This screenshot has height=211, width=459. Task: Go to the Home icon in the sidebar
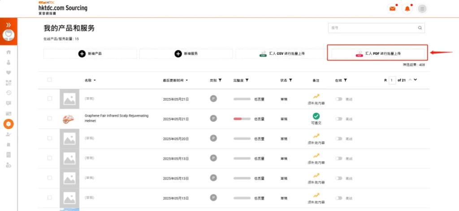tap(9, 52)
